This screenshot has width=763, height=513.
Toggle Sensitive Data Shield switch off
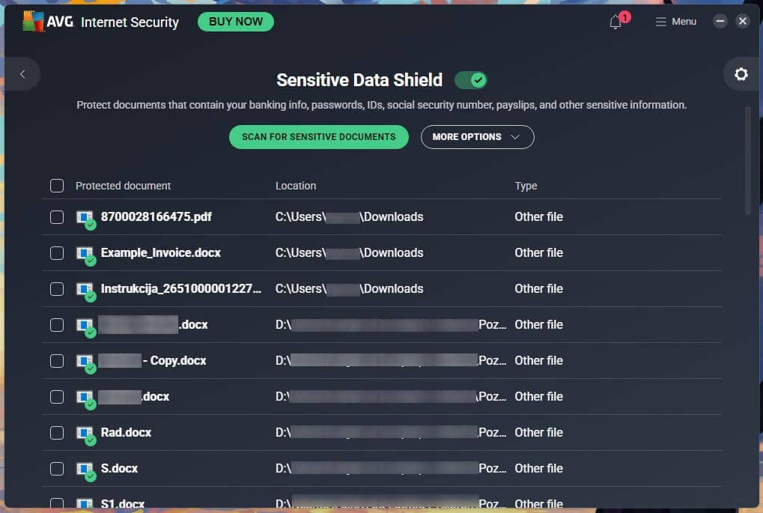tap(470, 80)
